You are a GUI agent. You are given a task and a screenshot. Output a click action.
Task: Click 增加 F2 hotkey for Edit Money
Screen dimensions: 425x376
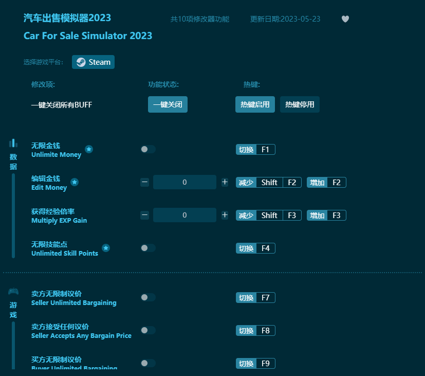click(x=327, y=182)
